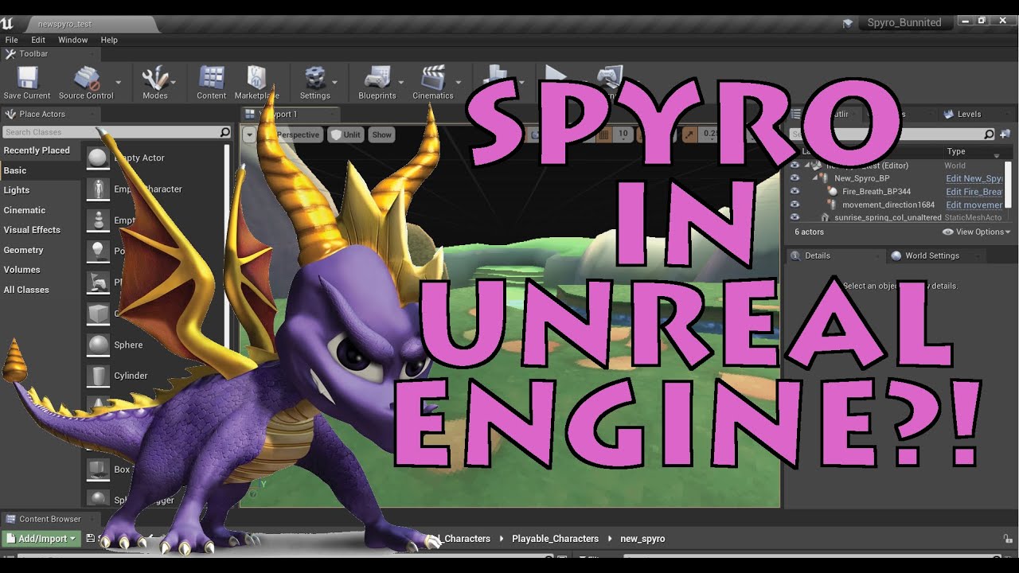Open Playable_Characters in the breadcrumb path

pyautogui.click(x=555, y=539)
